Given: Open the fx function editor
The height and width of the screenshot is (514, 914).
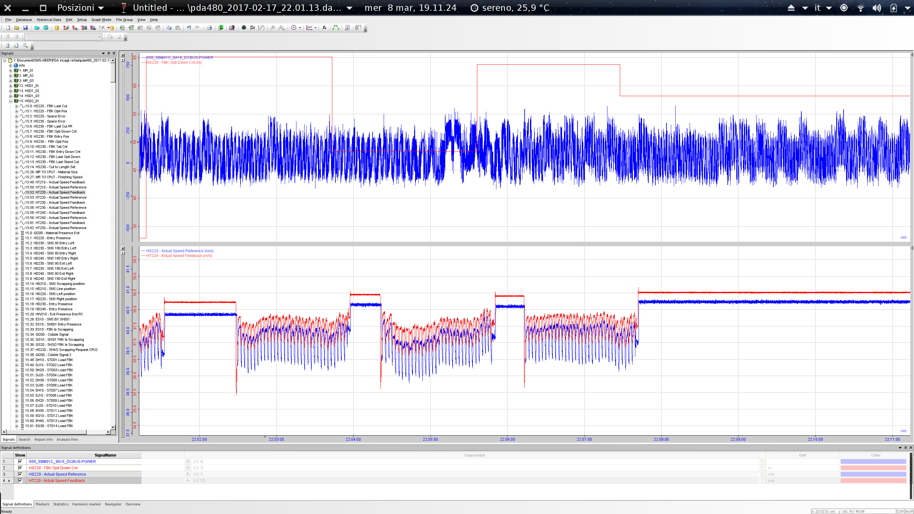Looking at the screenshot, I should click(325, 28).
